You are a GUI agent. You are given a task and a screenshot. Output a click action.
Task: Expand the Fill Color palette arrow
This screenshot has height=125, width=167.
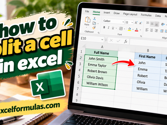(x=133, y=29)
